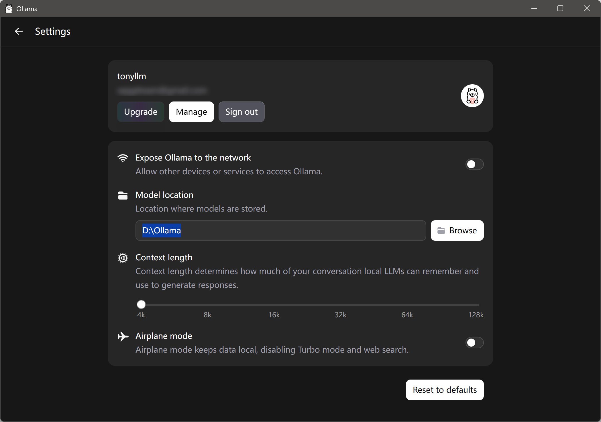Click the 4k context label
601x422 pixels.
[141, 315]
